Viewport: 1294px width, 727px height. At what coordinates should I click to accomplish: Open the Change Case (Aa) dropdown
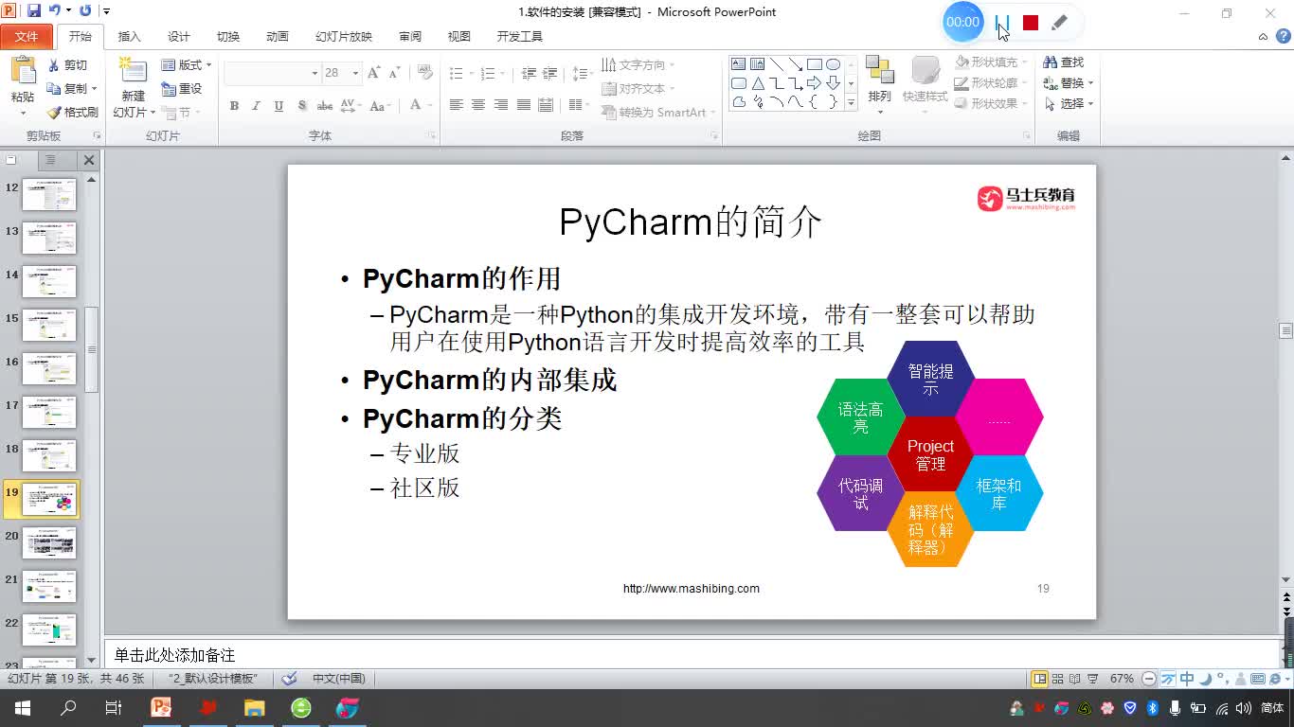(379, 106)
